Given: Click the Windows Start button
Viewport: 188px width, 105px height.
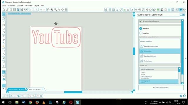Looking at the screenshot, I should 3,102.
